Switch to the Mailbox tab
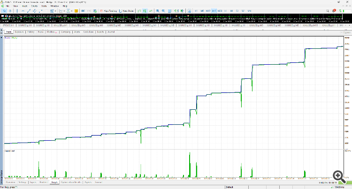This screenshot has height=189, width=352. coord(52,32)
